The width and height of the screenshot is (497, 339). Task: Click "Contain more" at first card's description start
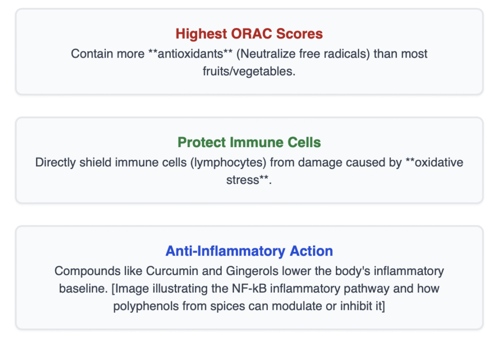(102, 53)
